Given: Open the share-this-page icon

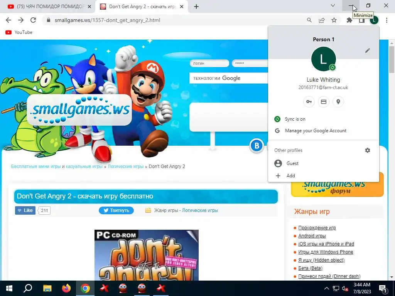Looking at the screenshot, I should (x=322, y=20).
